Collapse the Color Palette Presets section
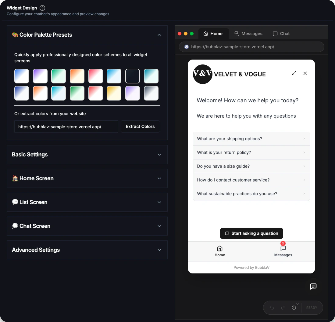This screenshot has width=335, height=322. click(159, 35)
